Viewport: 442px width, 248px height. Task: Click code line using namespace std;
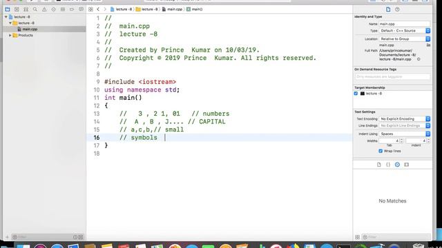pos(142,90)
